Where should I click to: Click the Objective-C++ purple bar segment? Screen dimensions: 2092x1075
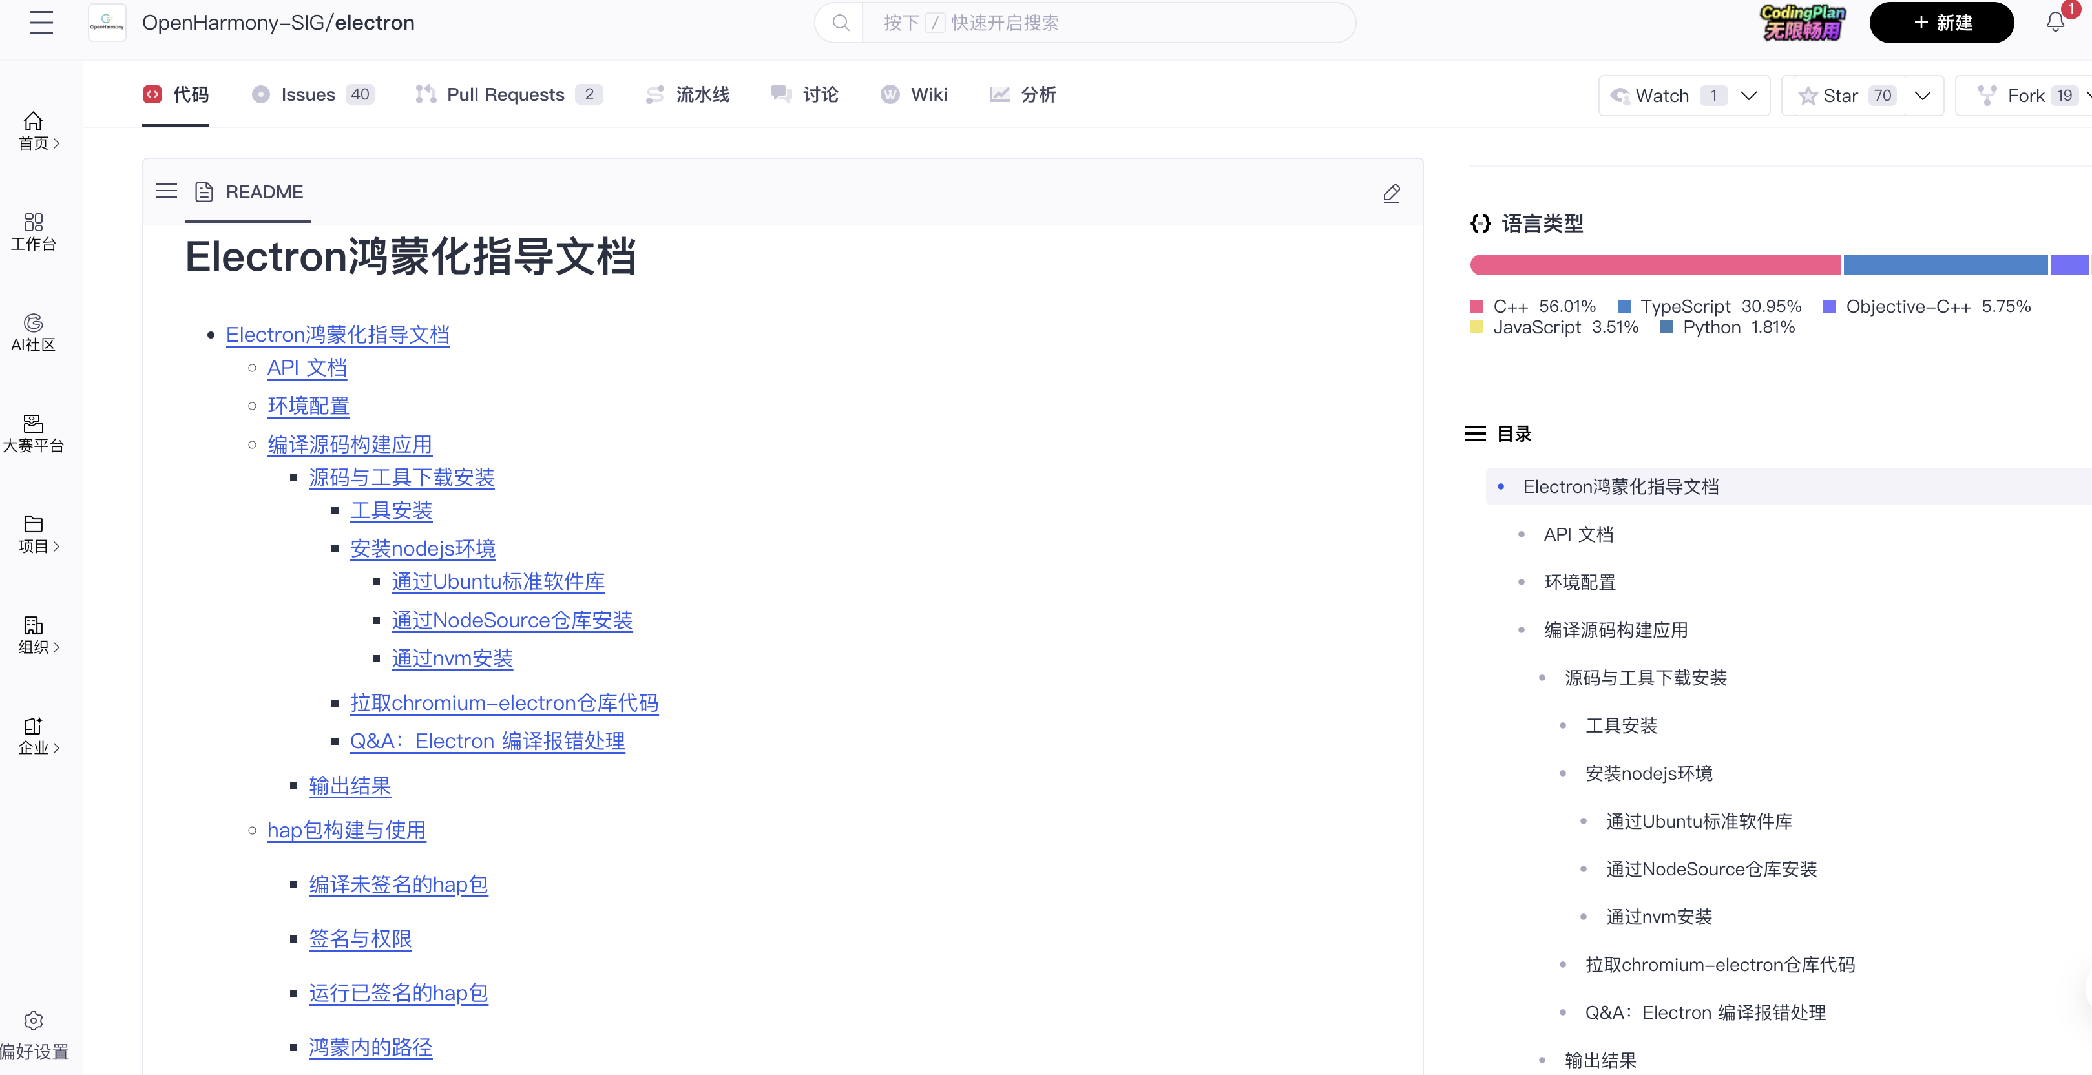click(x=2069, y=265)
